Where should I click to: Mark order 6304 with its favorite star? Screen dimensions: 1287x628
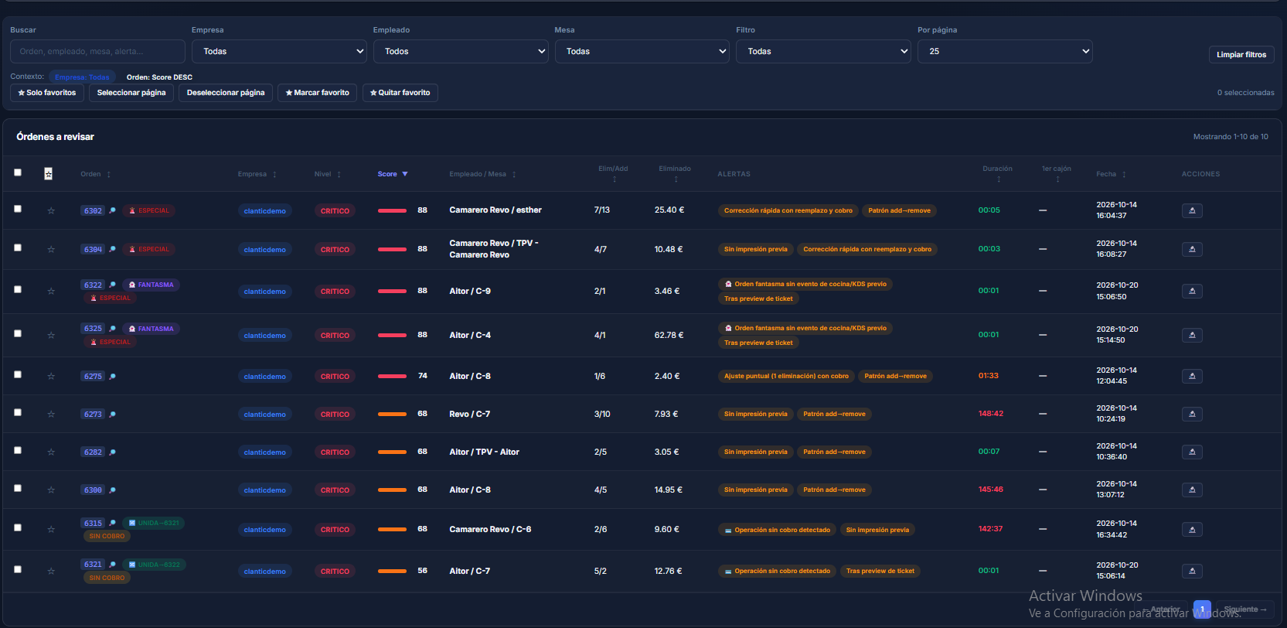point(51,250)
